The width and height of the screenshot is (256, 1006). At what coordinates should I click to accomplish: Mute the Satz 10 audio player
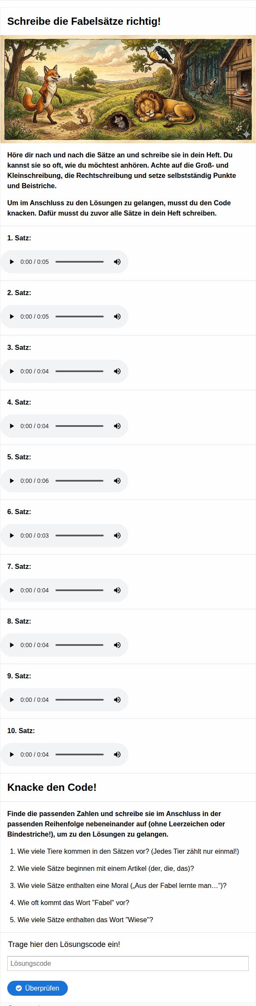[117, 754]
